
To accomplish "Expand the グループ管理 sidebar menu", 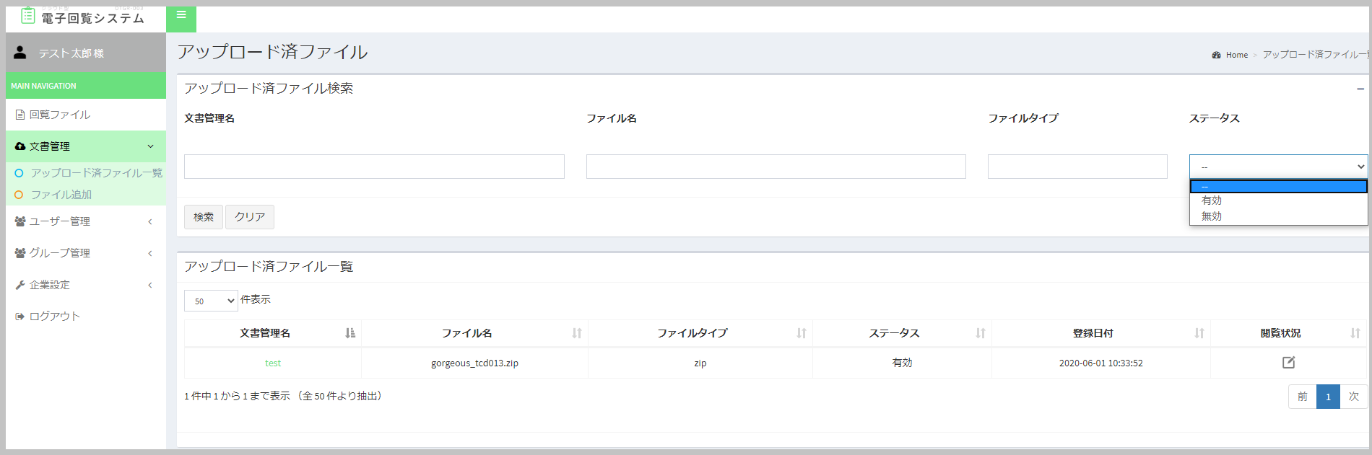I will coord(85,253).
